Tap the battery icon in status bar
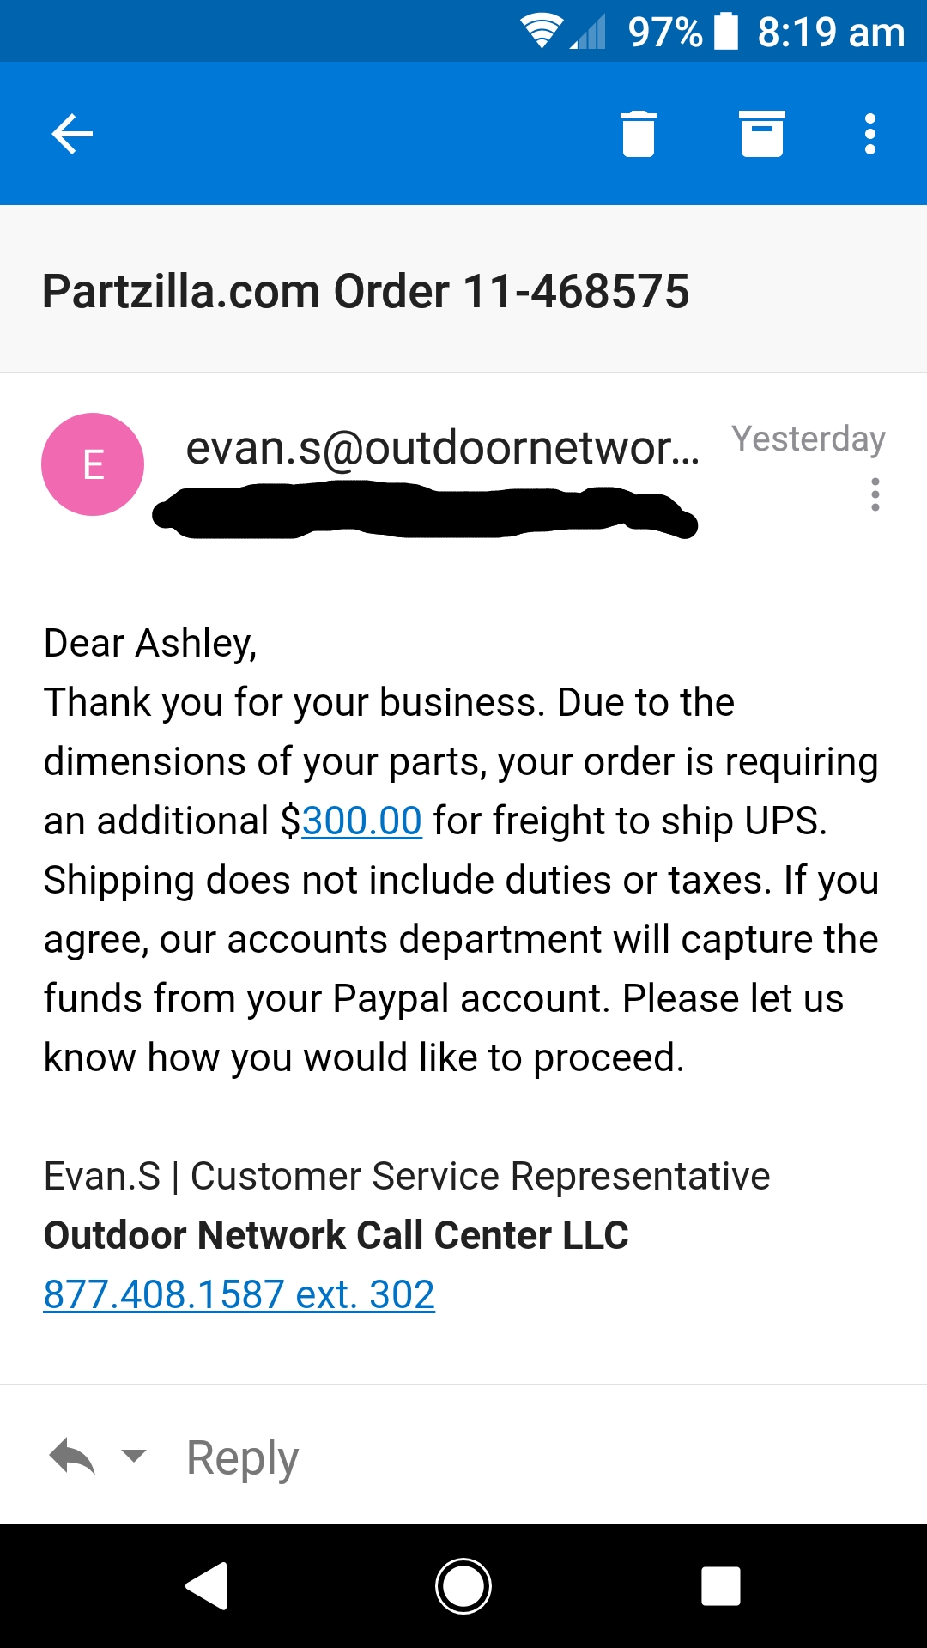This screenshot has width=927, height=1648. 726,32
